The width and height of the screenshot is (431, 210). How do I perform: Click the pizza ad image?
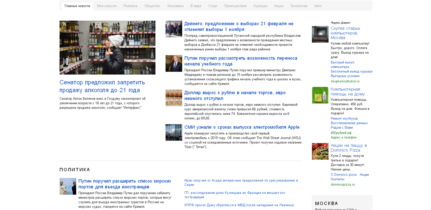(x=320, y=151)
